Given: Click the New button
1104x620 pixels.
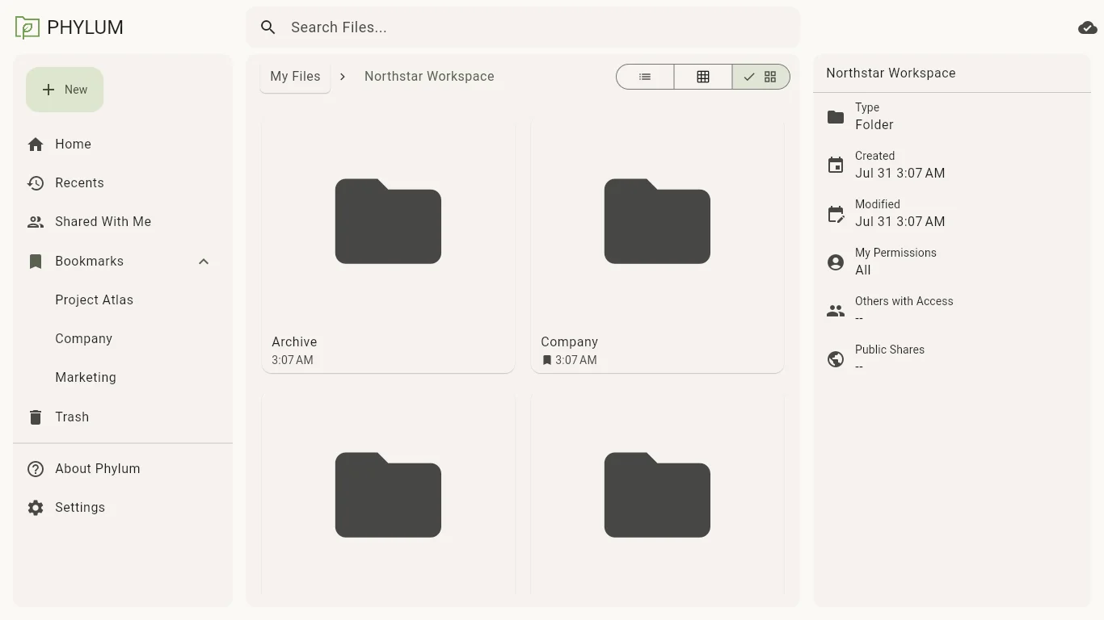Looking at the screenshot, I should click(65, 90).
